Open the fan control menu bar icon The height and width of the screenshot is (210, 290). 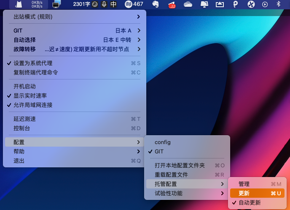251,4
